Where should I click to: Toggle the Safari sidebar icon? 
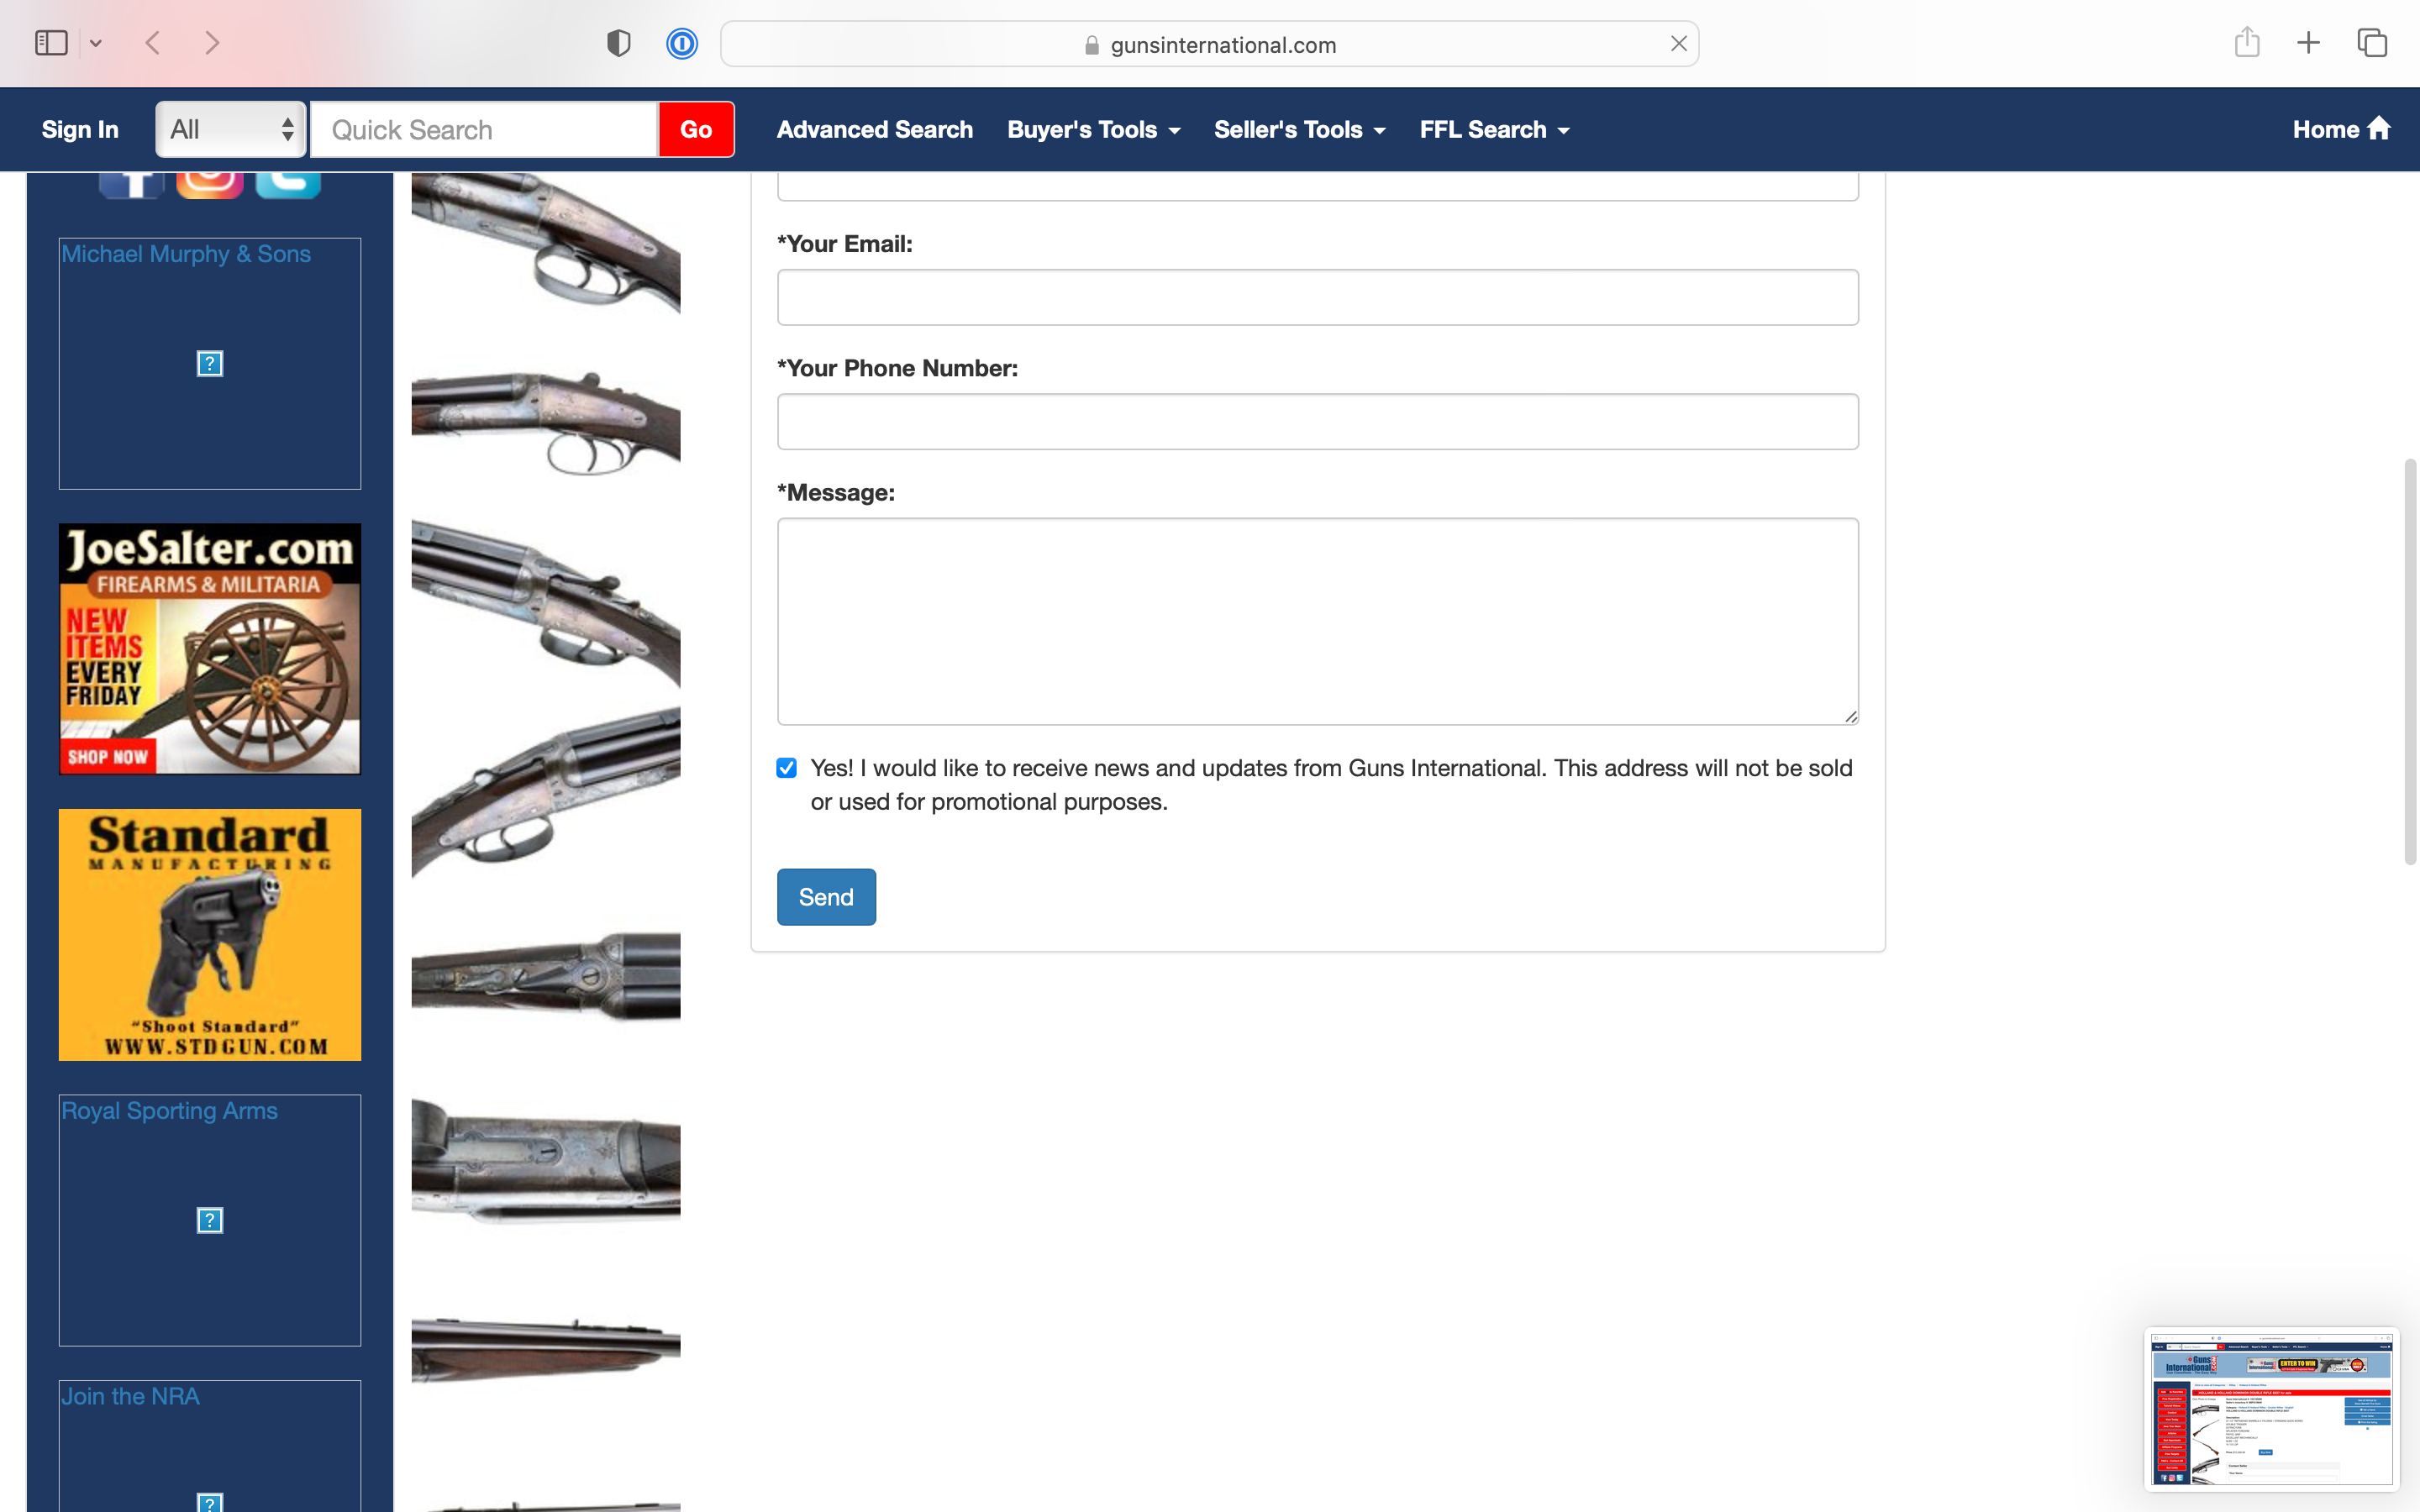51,43
